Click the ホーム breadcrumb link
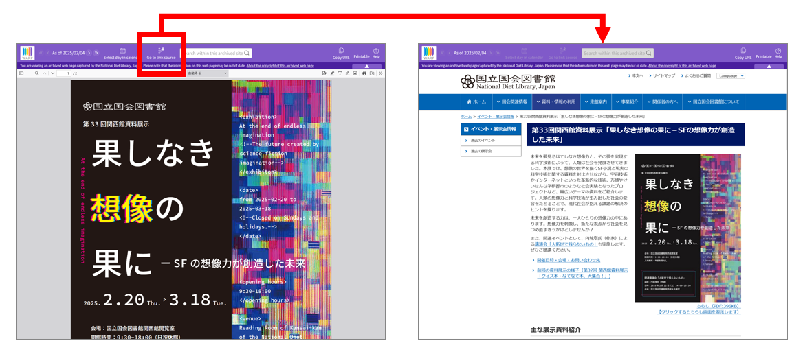The image size is (803, 354). (x=466, y=117)
